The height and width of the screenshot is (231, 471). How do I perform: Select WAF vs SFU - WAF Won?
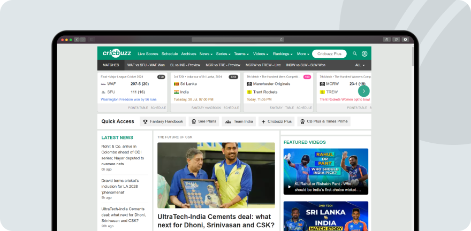tap(146, 65)
